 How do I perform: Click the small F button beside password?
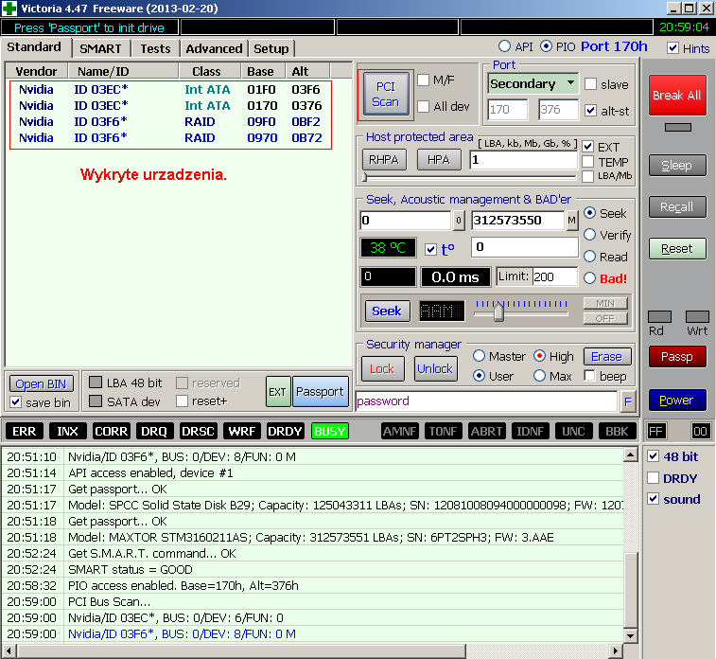click(628, 401)
